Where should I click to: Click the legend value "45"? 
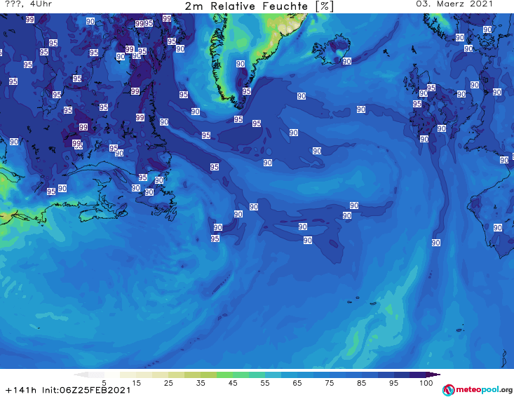pos(232,383)
